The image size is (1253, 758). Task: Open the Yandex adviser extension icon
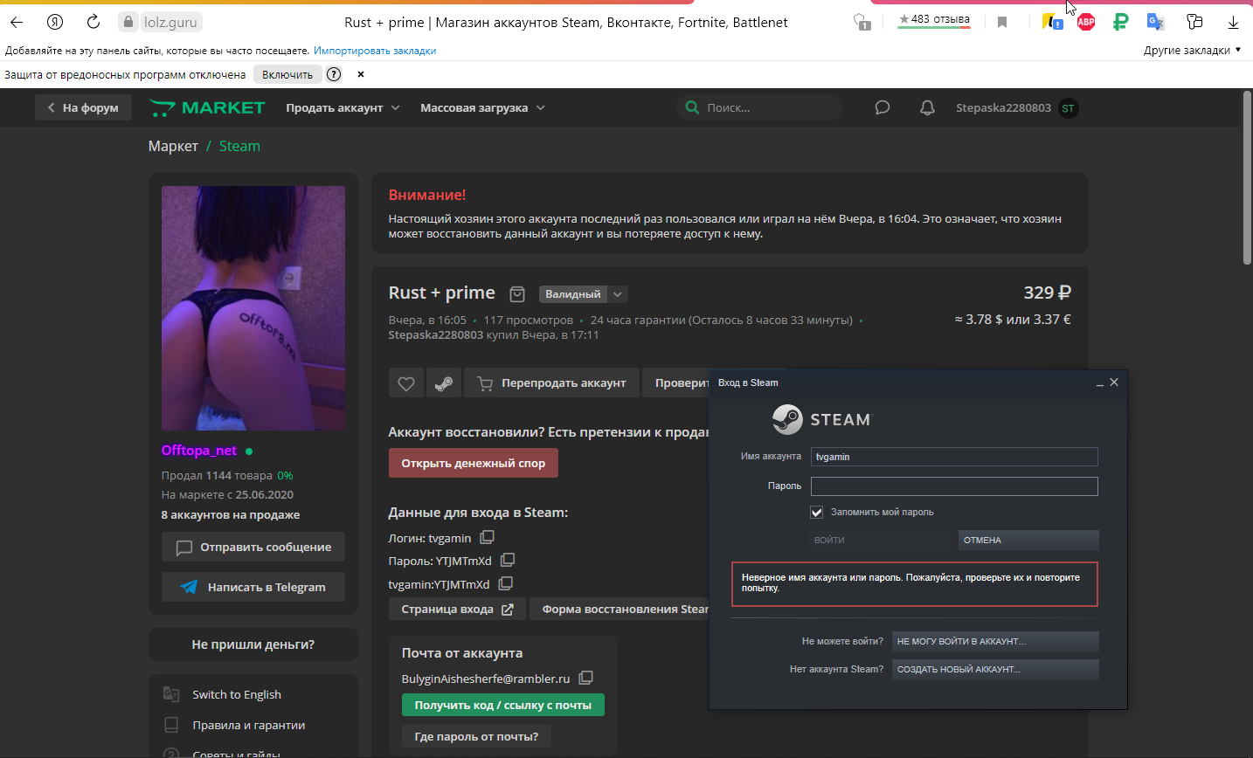pyautogui.click(x=1052, y=22)
